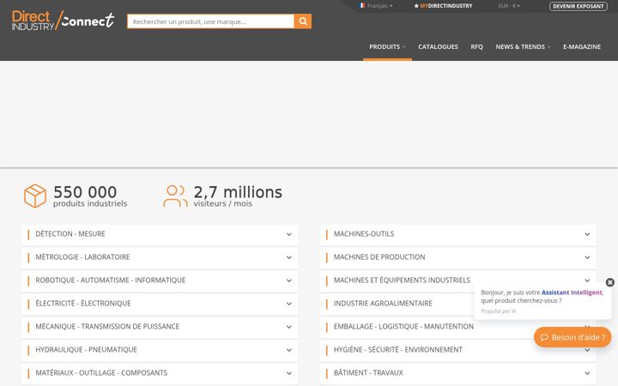Open the E-Magazine link
This screenshot has height=386, width=618.
(582, 47)
